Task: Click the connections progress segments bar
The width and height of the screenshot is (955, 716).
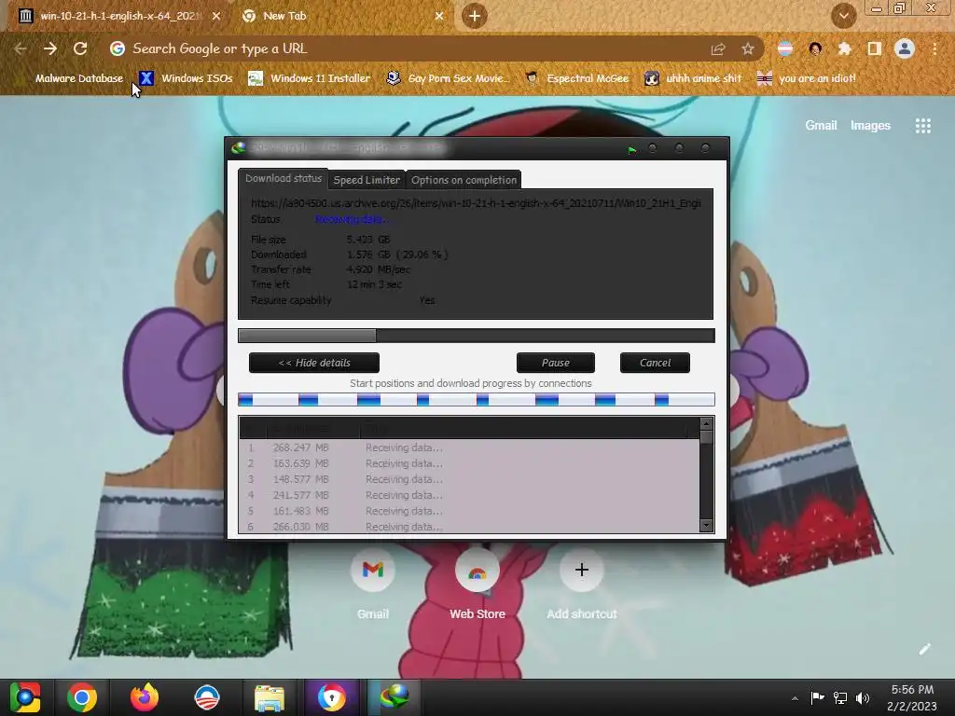Action: (x=477, y=399)
